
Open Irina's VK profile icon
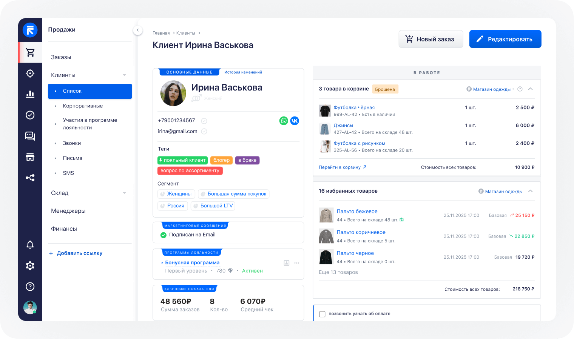click(295, 121)
